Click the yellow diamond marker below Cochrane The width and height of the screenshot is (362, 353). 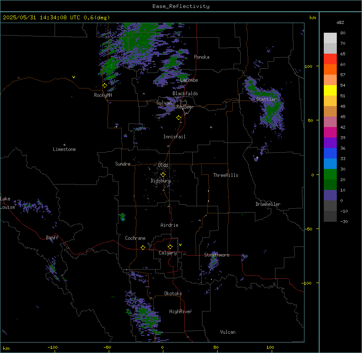(143, 247)
